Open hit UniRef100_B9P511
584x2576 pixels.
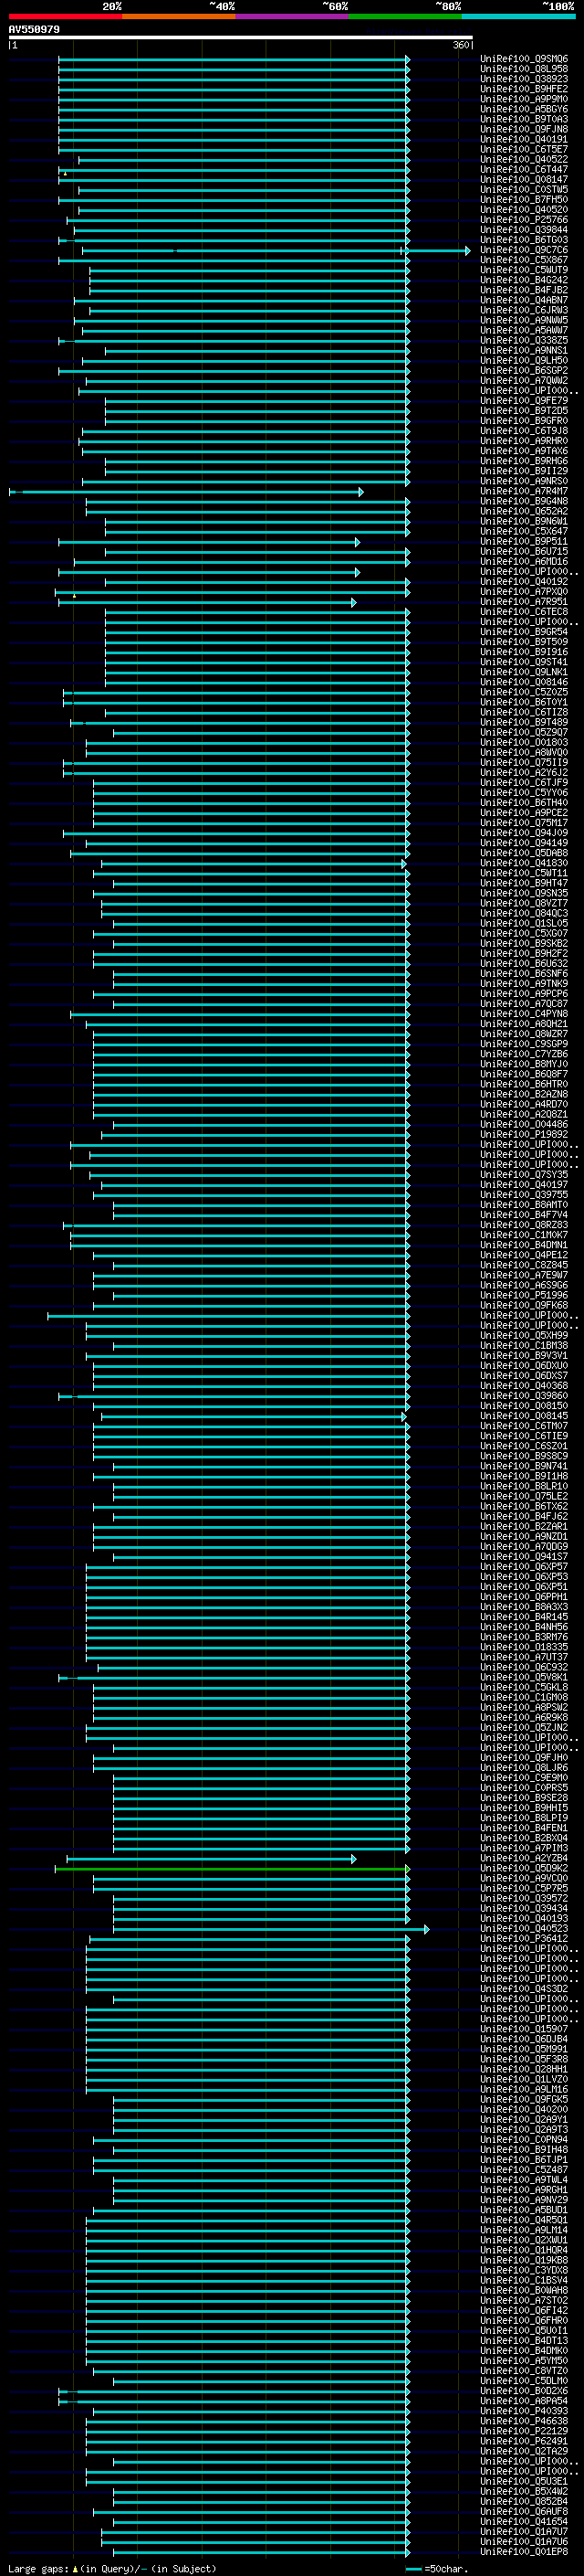coord(524,542)
